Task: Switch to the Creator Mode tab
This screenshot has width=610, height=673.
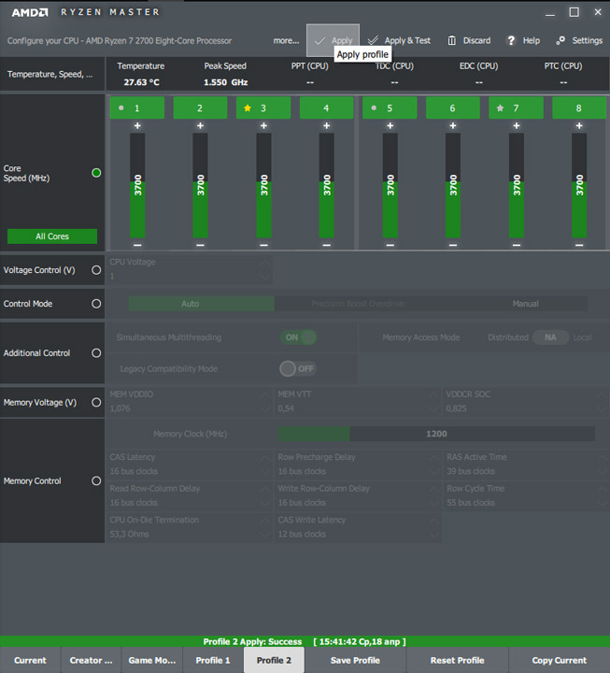Action: (91, 660)
